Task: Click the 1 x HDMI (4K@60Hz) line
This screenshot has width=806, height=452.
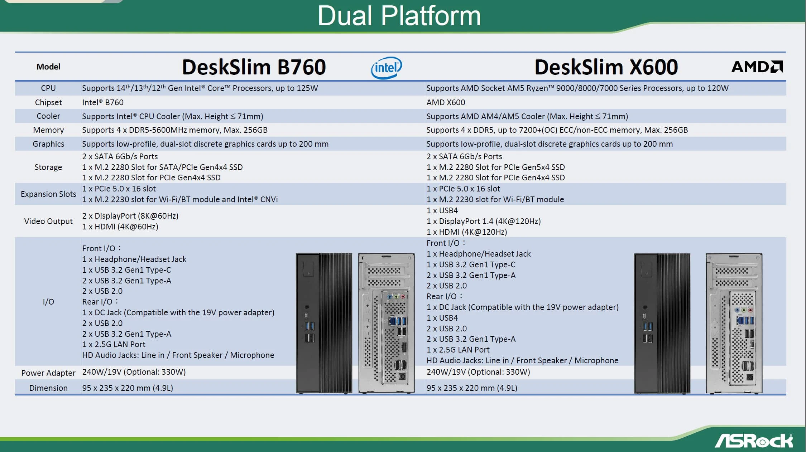Action: (x=120, y=227)
